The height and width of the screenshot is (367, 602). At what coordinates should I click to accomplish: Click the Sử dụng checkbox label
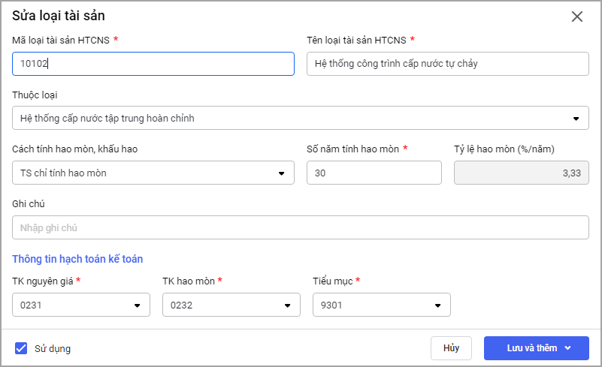click(x=53, y=349)
